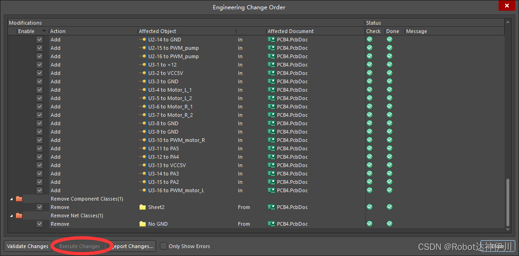Click Remove action in the No GND row
Viewport: 519px width, 256px height.
click(x=60, y=224)
